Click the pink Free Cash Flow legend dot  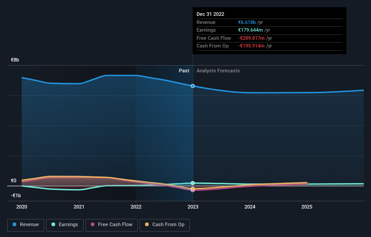93,224
